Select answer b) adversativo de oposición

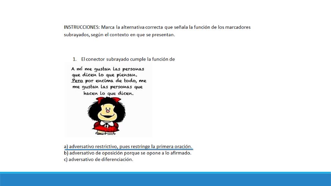point(127,153)
